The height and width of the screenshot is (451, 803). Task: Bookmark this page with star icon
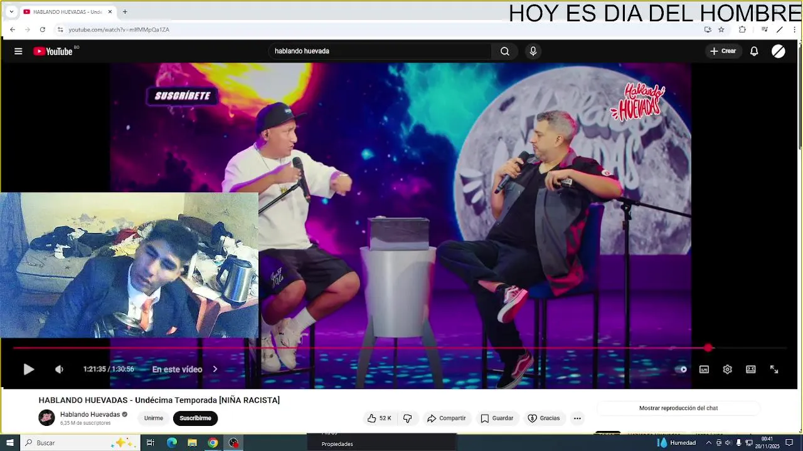[721, 29]
